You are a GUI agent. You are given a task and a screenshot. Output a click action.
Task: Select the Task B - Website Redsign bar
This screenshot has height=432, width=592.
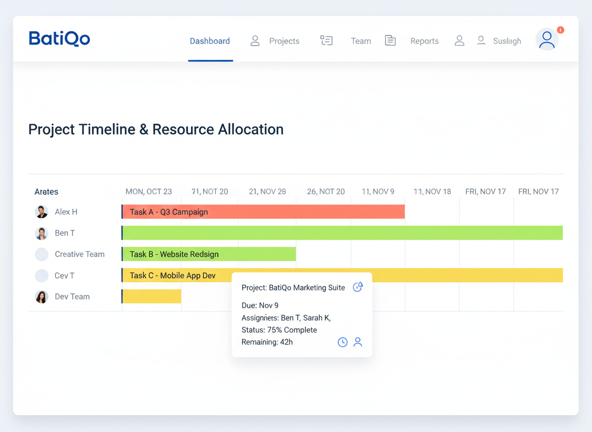point(209,254)
